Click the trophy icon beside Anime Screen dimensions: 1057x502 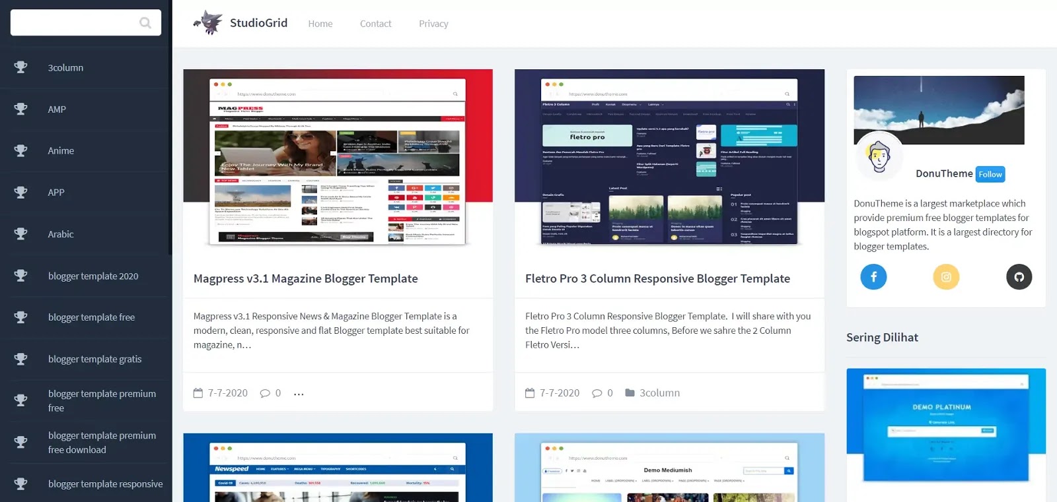coord(21,150)
